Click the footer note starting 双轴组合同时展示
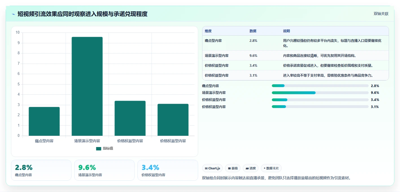The width and height of the screenshot is (400, 192). pos(276,178)
